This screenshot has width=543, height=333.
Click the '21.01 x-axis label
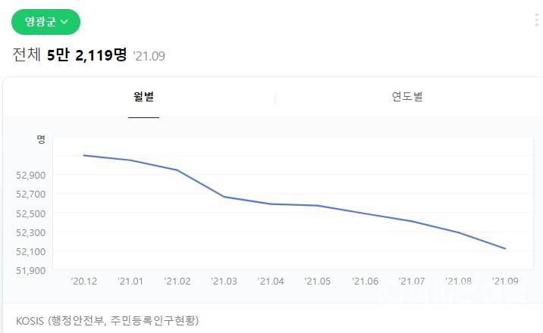pyautogui.click(x=130, y=282)
